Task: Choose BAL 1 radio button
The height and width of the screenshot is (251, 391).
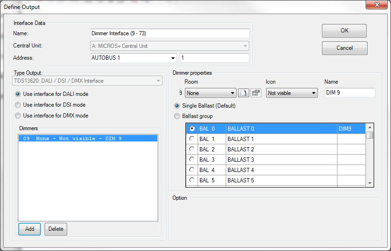Action: click(192, 139)
